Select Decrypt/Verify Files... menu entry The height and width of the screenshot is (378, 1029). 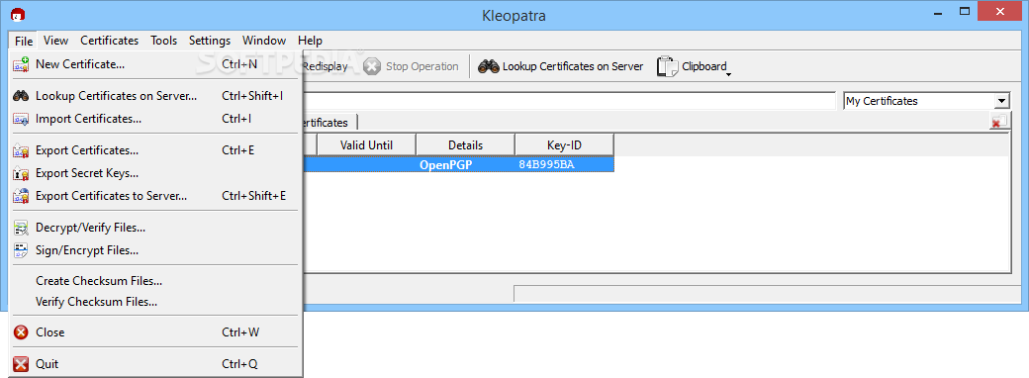(x=155, y=228)
